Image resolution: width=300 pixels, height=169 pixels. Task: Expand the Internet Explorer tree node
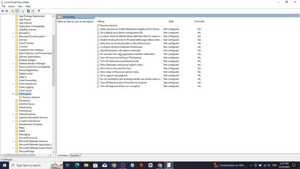(13, 114)
